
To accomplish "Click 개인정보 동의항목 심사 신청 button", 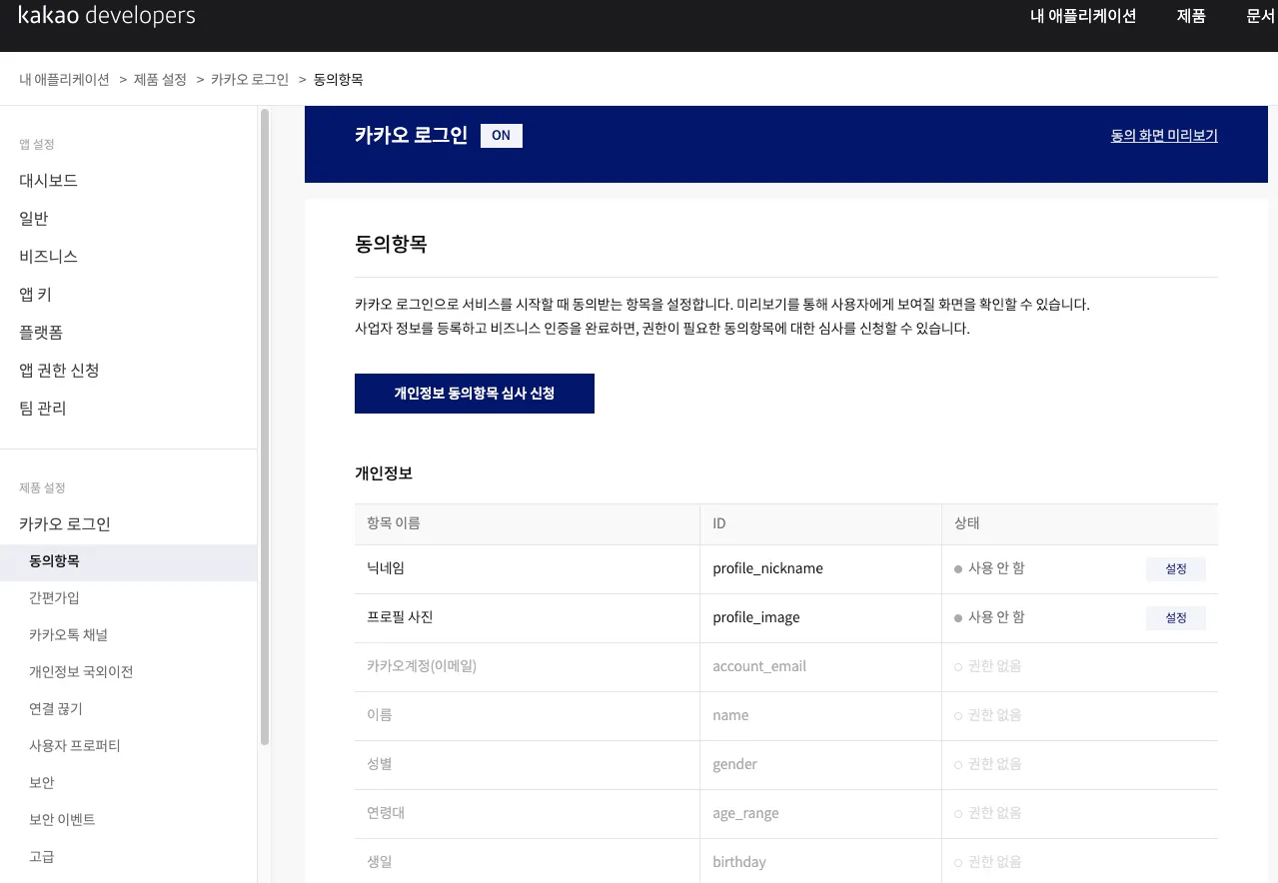I will [x=475, y=394].
